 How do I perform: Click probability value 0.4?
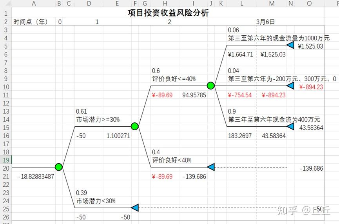coord(156,152)
